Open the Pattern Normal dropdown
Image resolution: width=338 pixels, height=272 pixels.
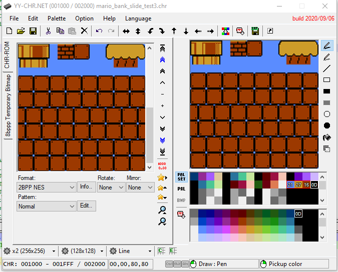click(x=47, y=206)
